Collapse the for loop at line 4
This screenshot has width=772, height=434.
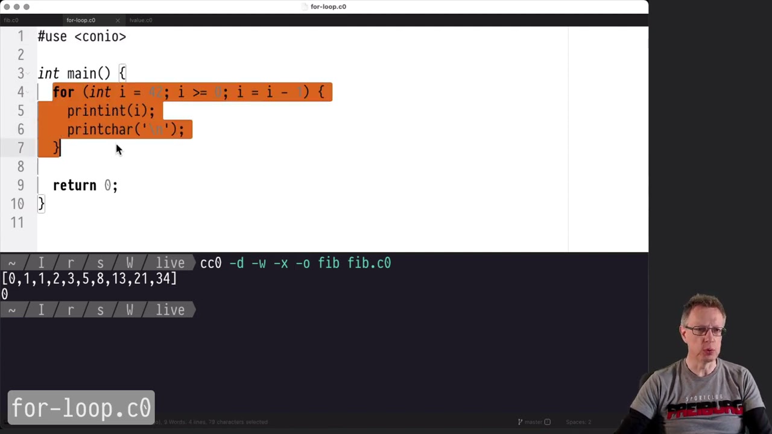[x=30, y=92]
